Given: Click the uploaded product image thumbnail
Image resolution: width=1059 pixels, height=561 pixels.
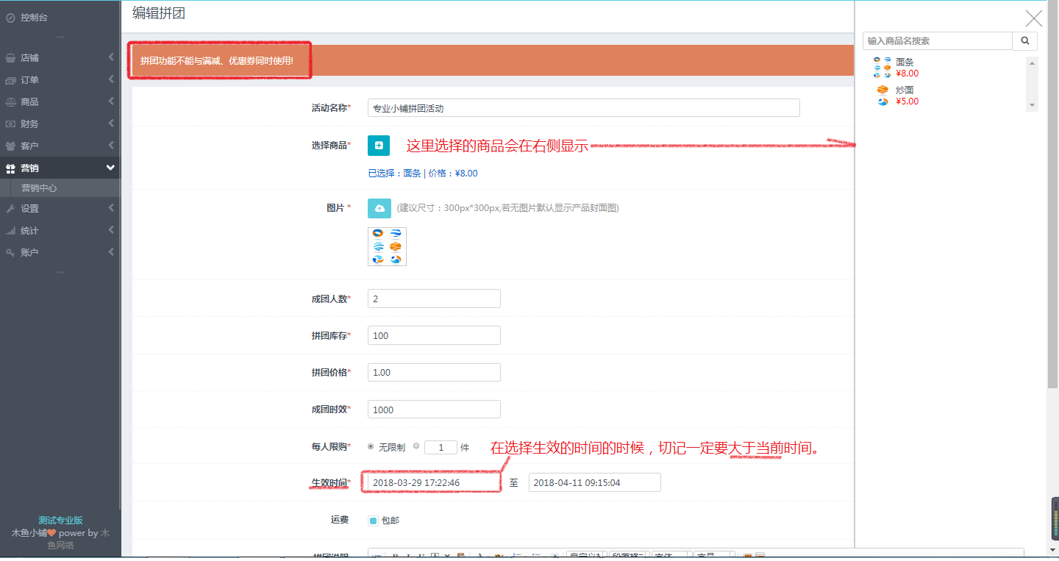Looking at the screenshot, I should pyautogui.click(x=387, y=246).
